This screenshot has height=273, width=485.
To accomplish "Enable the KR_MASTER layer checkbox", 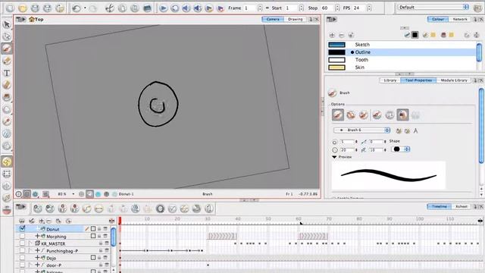I will click(22, 243).
